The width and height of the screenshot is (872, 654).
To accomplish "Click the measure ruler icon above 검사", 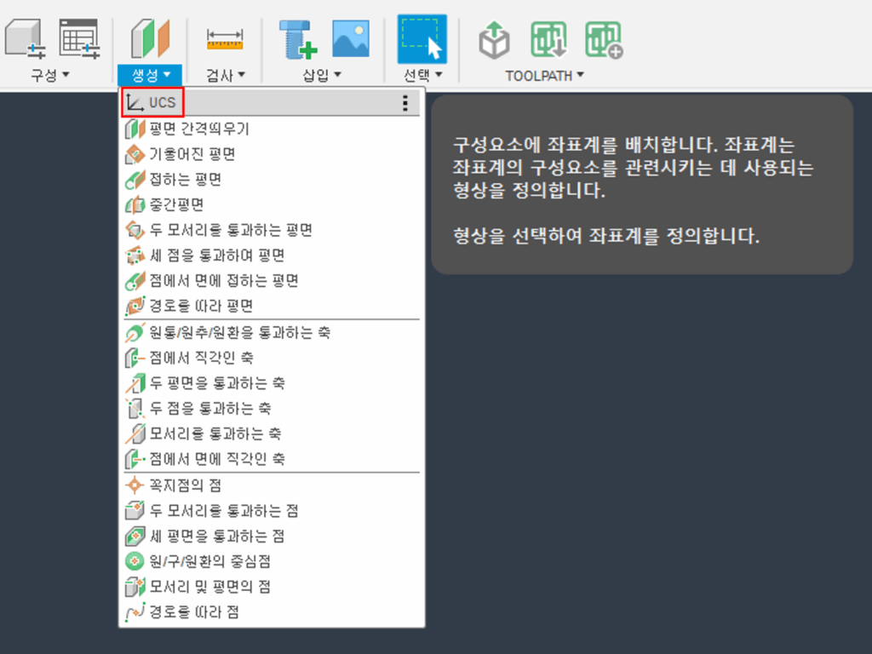I will [225, 38].
